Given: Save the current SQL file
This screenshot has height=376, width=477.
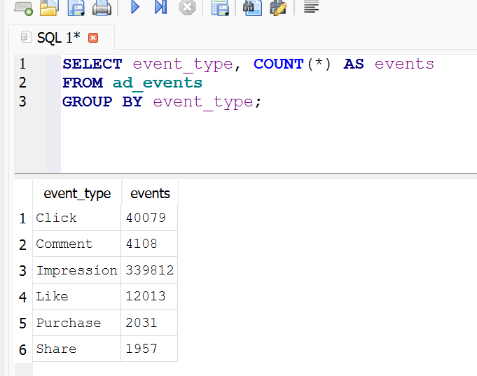Looking at the screenshot, I should (x=75, y=8).
